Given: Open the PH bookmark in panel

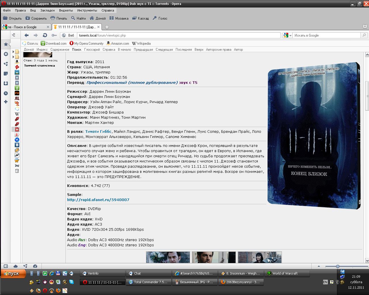Looking at the screenshot, I should 17,93.
